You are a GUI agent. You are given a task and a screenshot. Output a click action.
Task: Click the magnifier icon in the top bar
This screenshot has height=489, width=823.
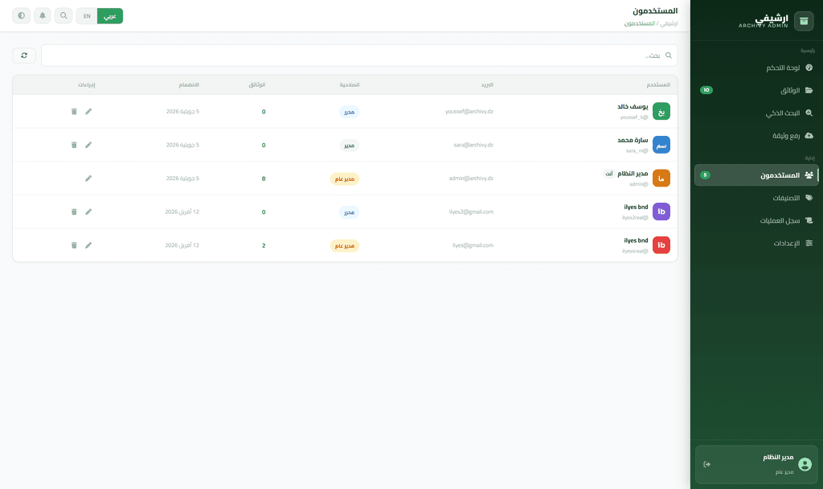(x=63, y=16)
